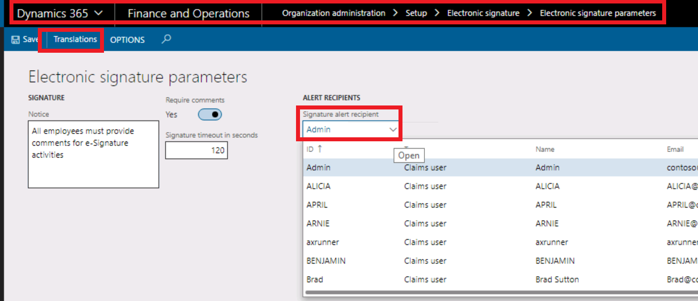Open the OPTIONS menu tab
This screenshot has width=698, height=301.
(127, 40)
